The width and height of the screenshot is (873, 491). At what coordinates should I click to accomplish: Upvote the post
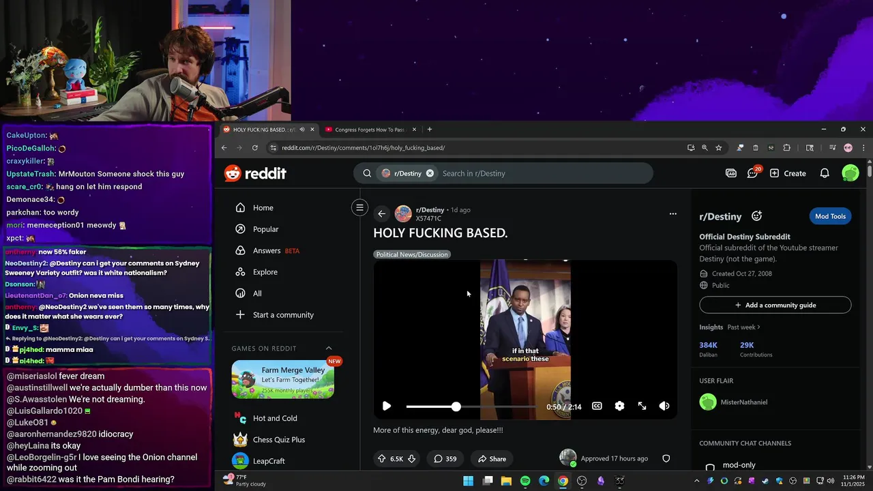pos(382,458)
